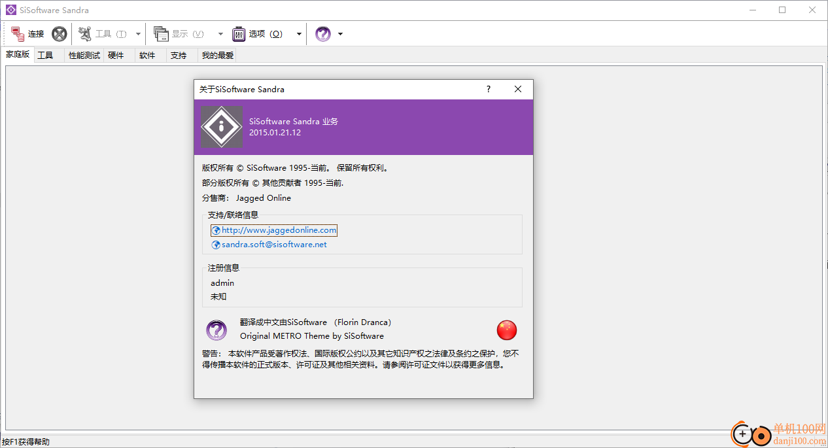Expand the Options toolbar dropdown arrow
828x448 pixels.
(x=299, y=34)
